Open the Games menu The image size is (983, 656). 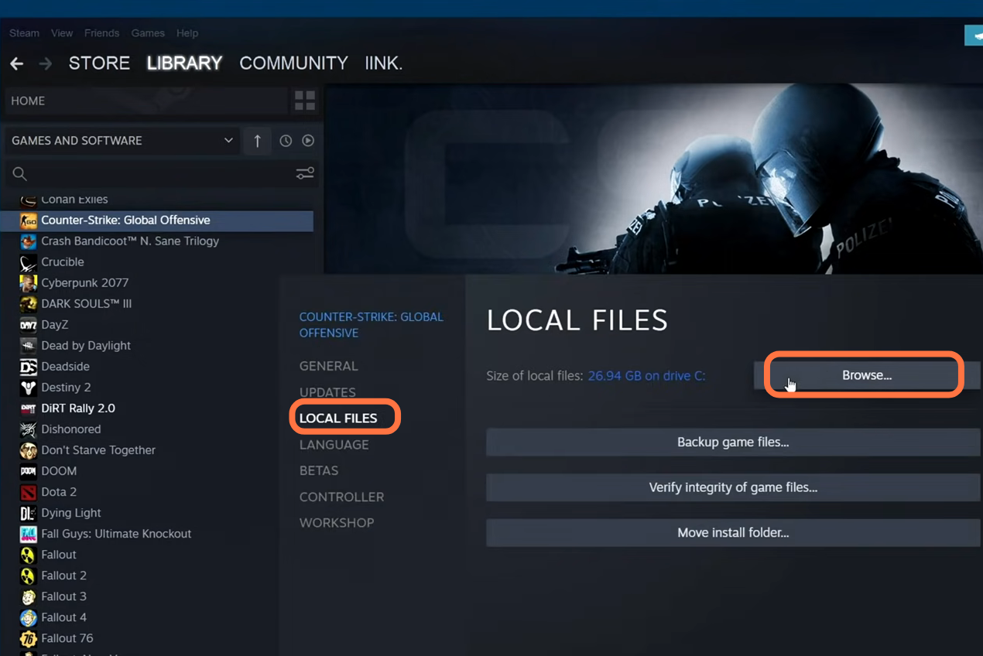[x=148, y=33]
